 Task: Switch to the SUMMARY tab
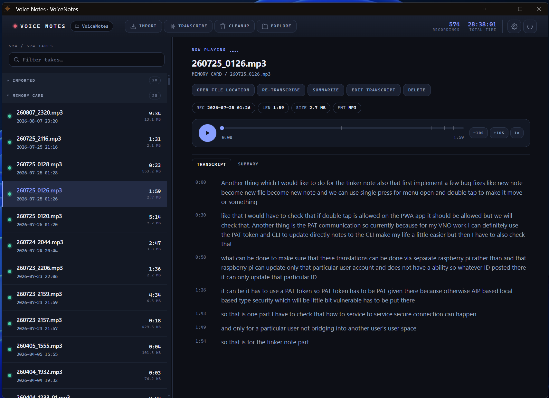click(x=248, y=164)
